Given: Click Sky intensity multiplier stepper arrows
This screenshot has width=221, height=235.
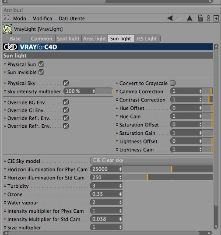Looking at the screenshot, I should point(94,91).
